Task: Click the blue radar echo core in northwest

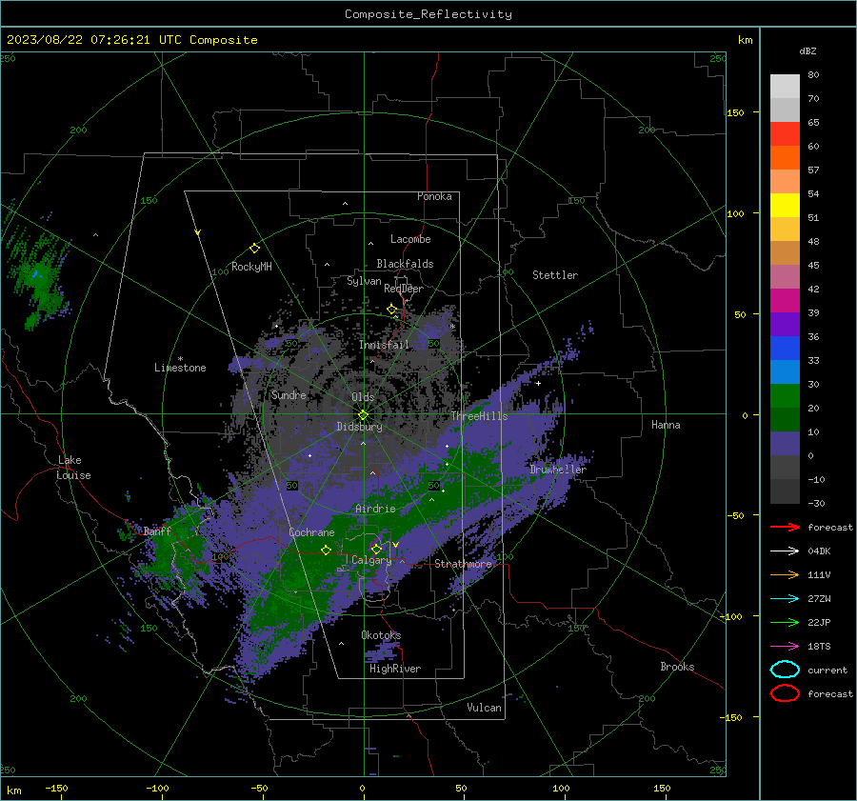Action: pos(36,275)
